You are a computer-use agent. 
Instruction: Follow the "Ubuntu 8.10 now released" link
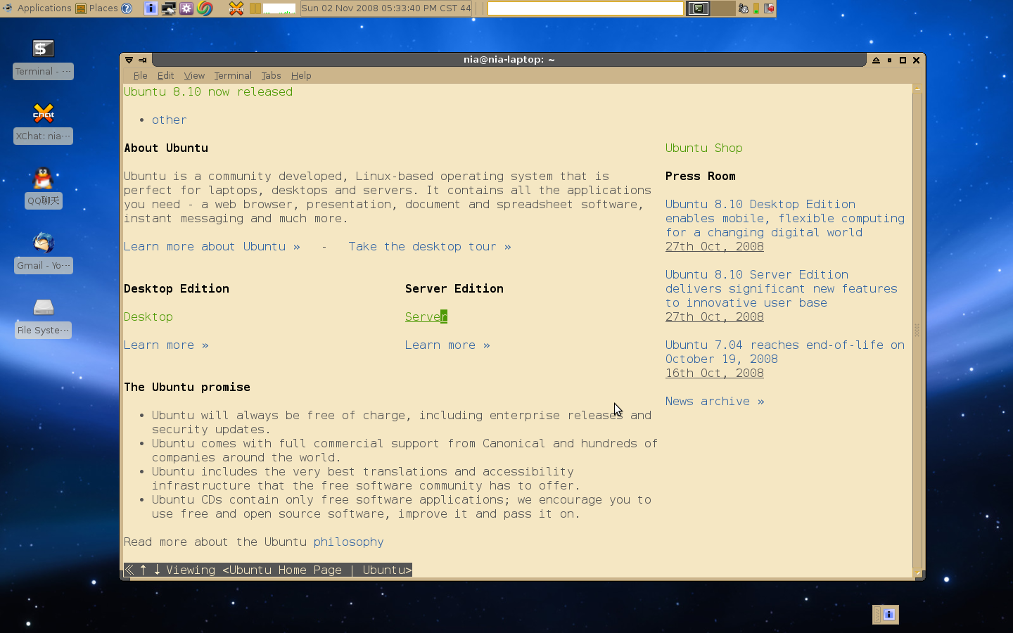[x=208, y=91]
